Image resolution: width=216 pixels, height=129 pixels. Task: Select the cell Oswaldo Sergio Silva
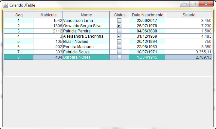click(86, 26)
